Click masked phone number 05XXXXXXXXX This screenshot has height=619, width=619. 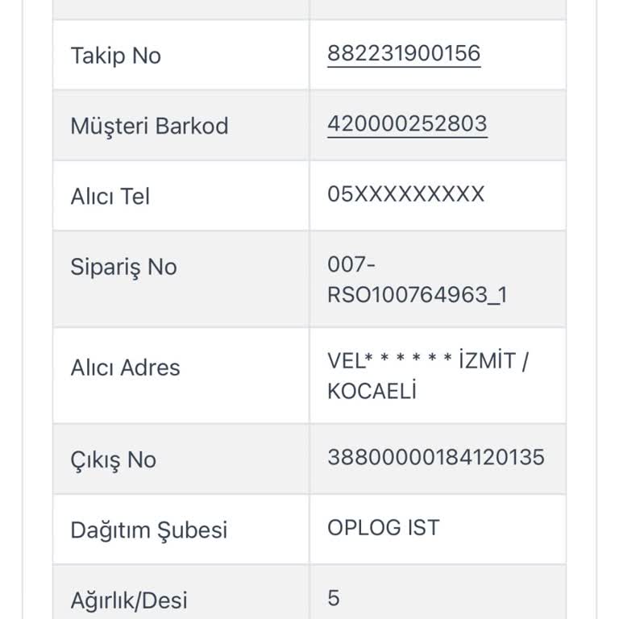pyautogui.click(x=406, y=194)
